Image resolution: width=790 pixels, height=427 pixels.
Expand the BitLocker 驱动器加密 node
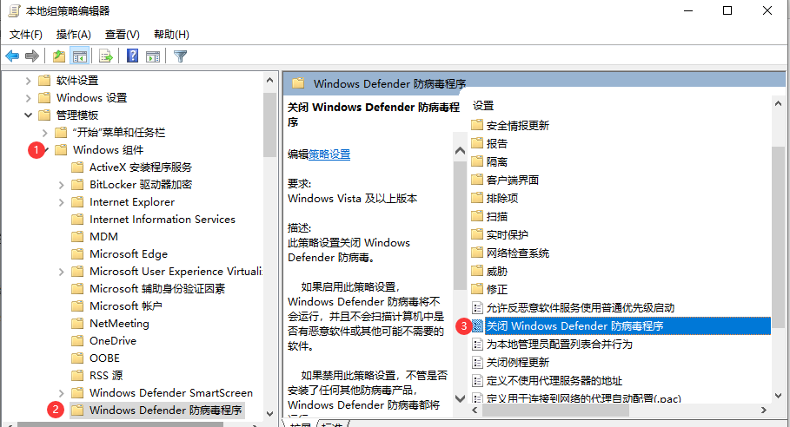pos(61,185)
